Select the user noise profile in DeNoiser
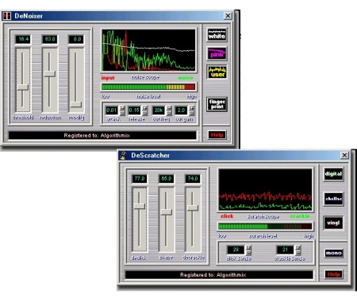 point(217,72)
